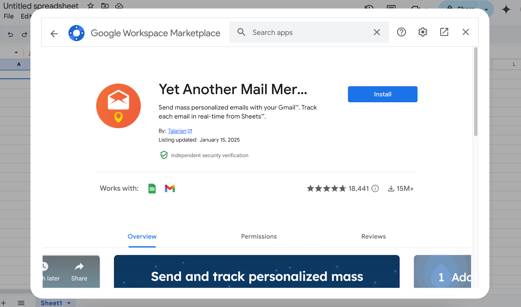The height and width of the screenshot is (307, 521).
Task: Switch to the Reviews tab
Action: [373, 237]
